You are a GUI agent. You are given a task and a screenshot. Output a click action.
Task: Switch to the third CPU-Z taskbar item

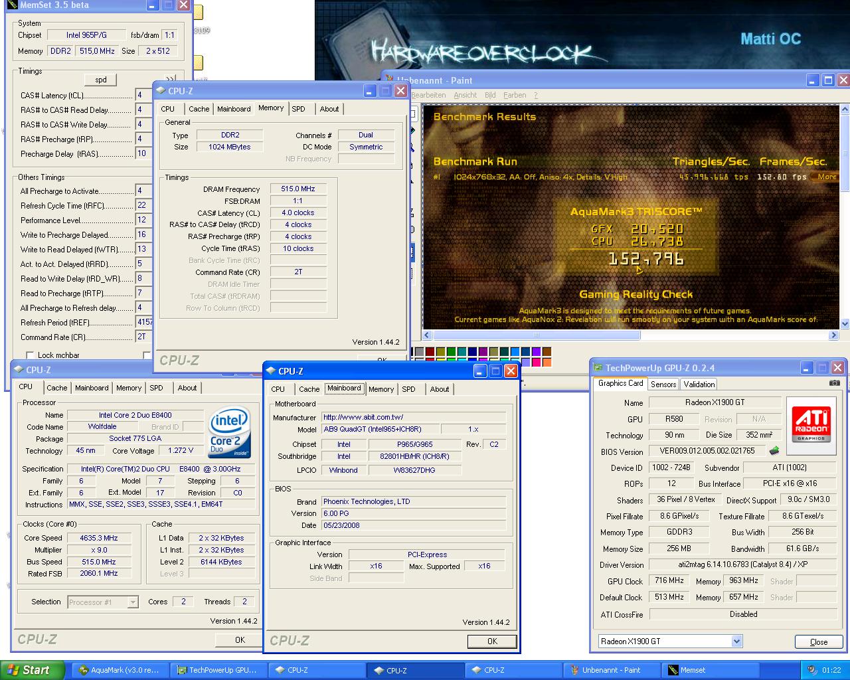coord(513,670)
